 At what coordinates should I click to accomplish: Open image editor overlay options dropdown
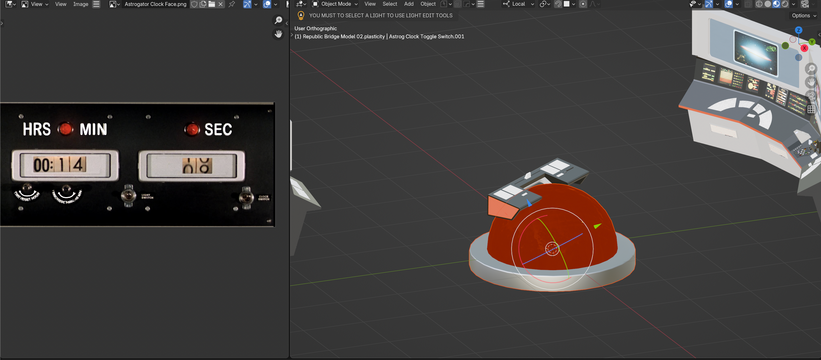point(276,4)
